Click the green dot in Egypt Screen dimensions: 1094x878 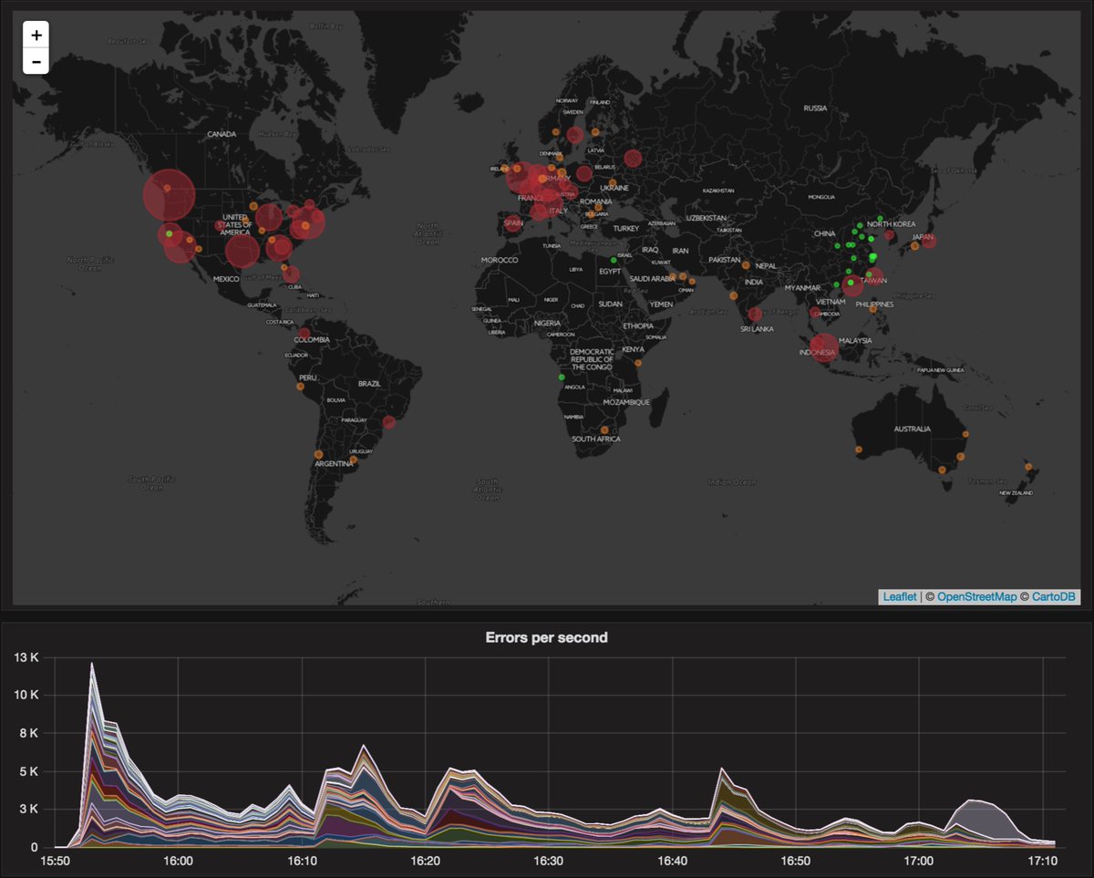(x=614, y=261)
